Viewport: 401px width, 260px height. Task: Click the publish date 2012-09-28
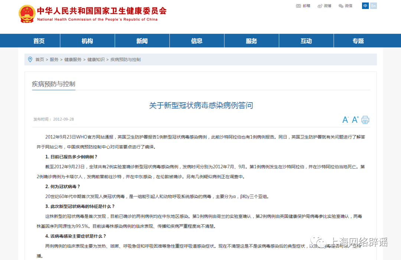[x=63, y=119]
